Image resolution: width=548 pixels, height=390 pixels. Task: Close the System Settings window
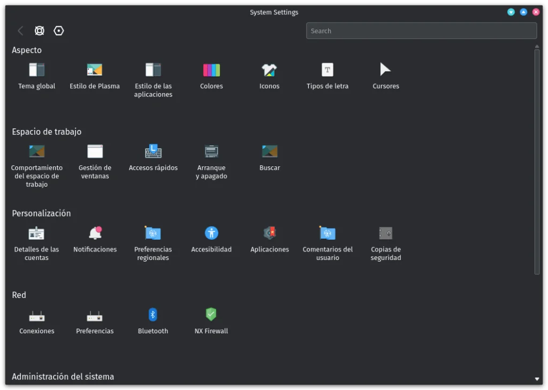pos(536,12)
